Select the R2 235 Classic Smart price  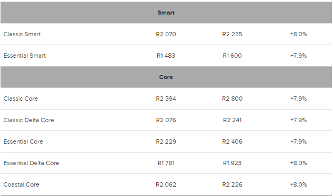(x=232, y=34)
